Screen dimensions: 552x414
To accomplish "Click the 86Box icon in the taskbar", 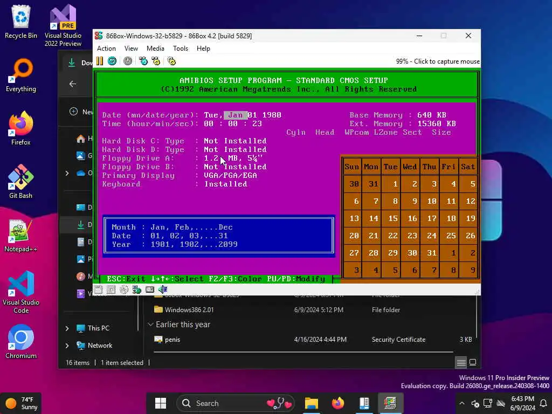I will click(x=390, y=403).
